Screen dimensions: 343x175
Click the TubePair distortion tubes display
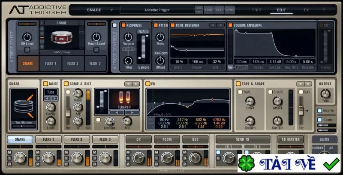(124, 99)
